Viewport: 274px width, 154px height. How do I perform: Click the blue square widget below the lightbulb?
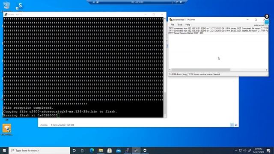[x=267, y=22]
